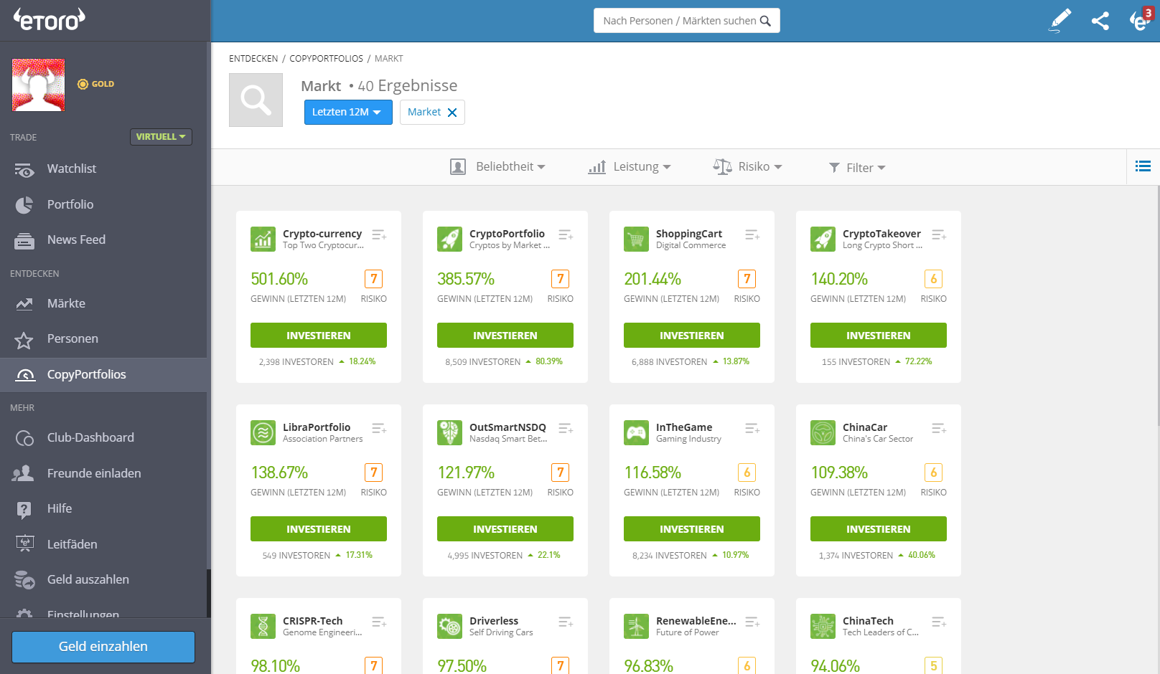Click the Crypto-currency chart logo
The image size is (1160, 674).
point(263,239)
